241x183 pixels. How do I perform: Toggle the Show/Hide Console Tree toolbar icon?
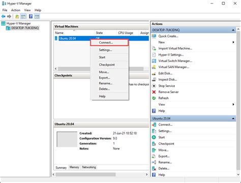[x=23, y=16]
